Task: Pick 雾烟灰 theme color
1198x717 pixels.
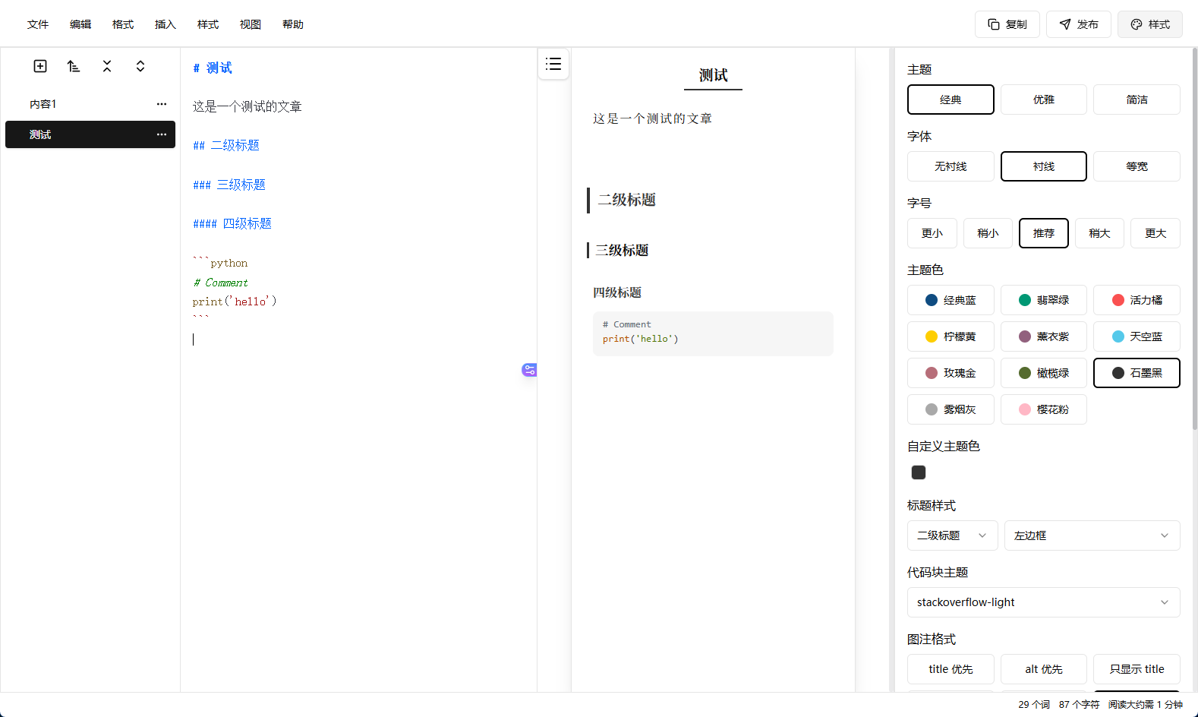Action: (951, 409)
